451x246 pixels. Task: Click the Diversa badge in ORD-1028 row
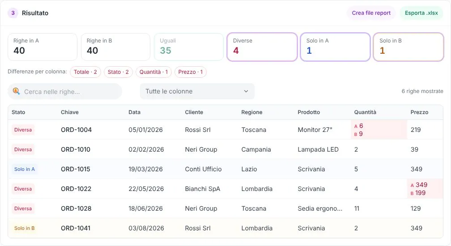point(23,208)
